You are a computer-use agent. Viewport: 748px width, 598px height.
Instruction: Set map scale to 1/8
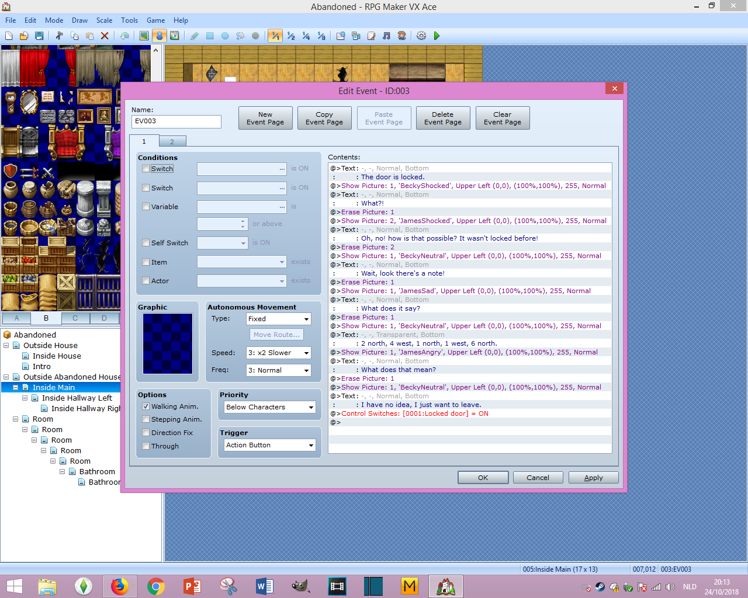[x=321, y=36]
